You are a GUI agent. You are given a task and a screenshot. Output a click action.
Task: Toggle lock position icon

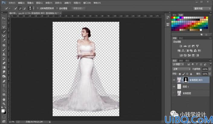coord(187,74)
